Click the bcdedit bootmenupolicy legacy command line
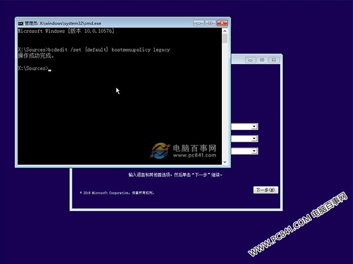This screenshot has height=264, width=353. tap(94, 50)
